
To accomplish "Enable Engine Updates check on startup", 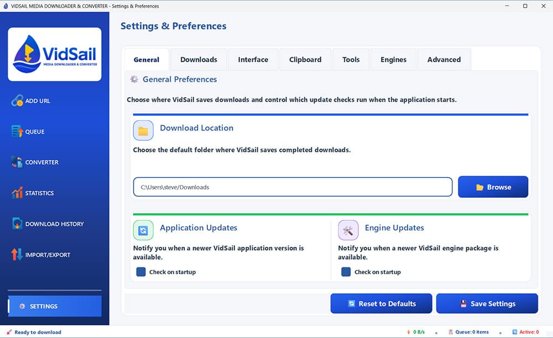I will (x=346, y=272).
